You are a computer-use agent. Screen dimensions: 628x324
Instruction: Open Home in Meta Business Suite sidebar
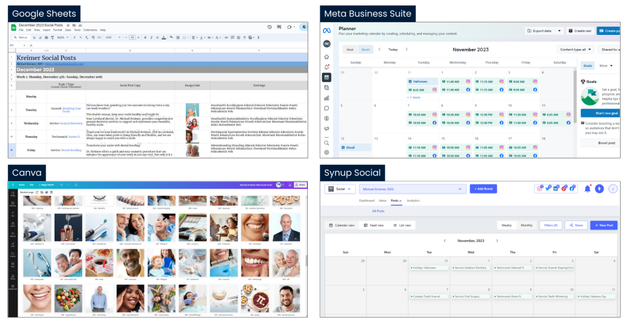tap(327, 57)
